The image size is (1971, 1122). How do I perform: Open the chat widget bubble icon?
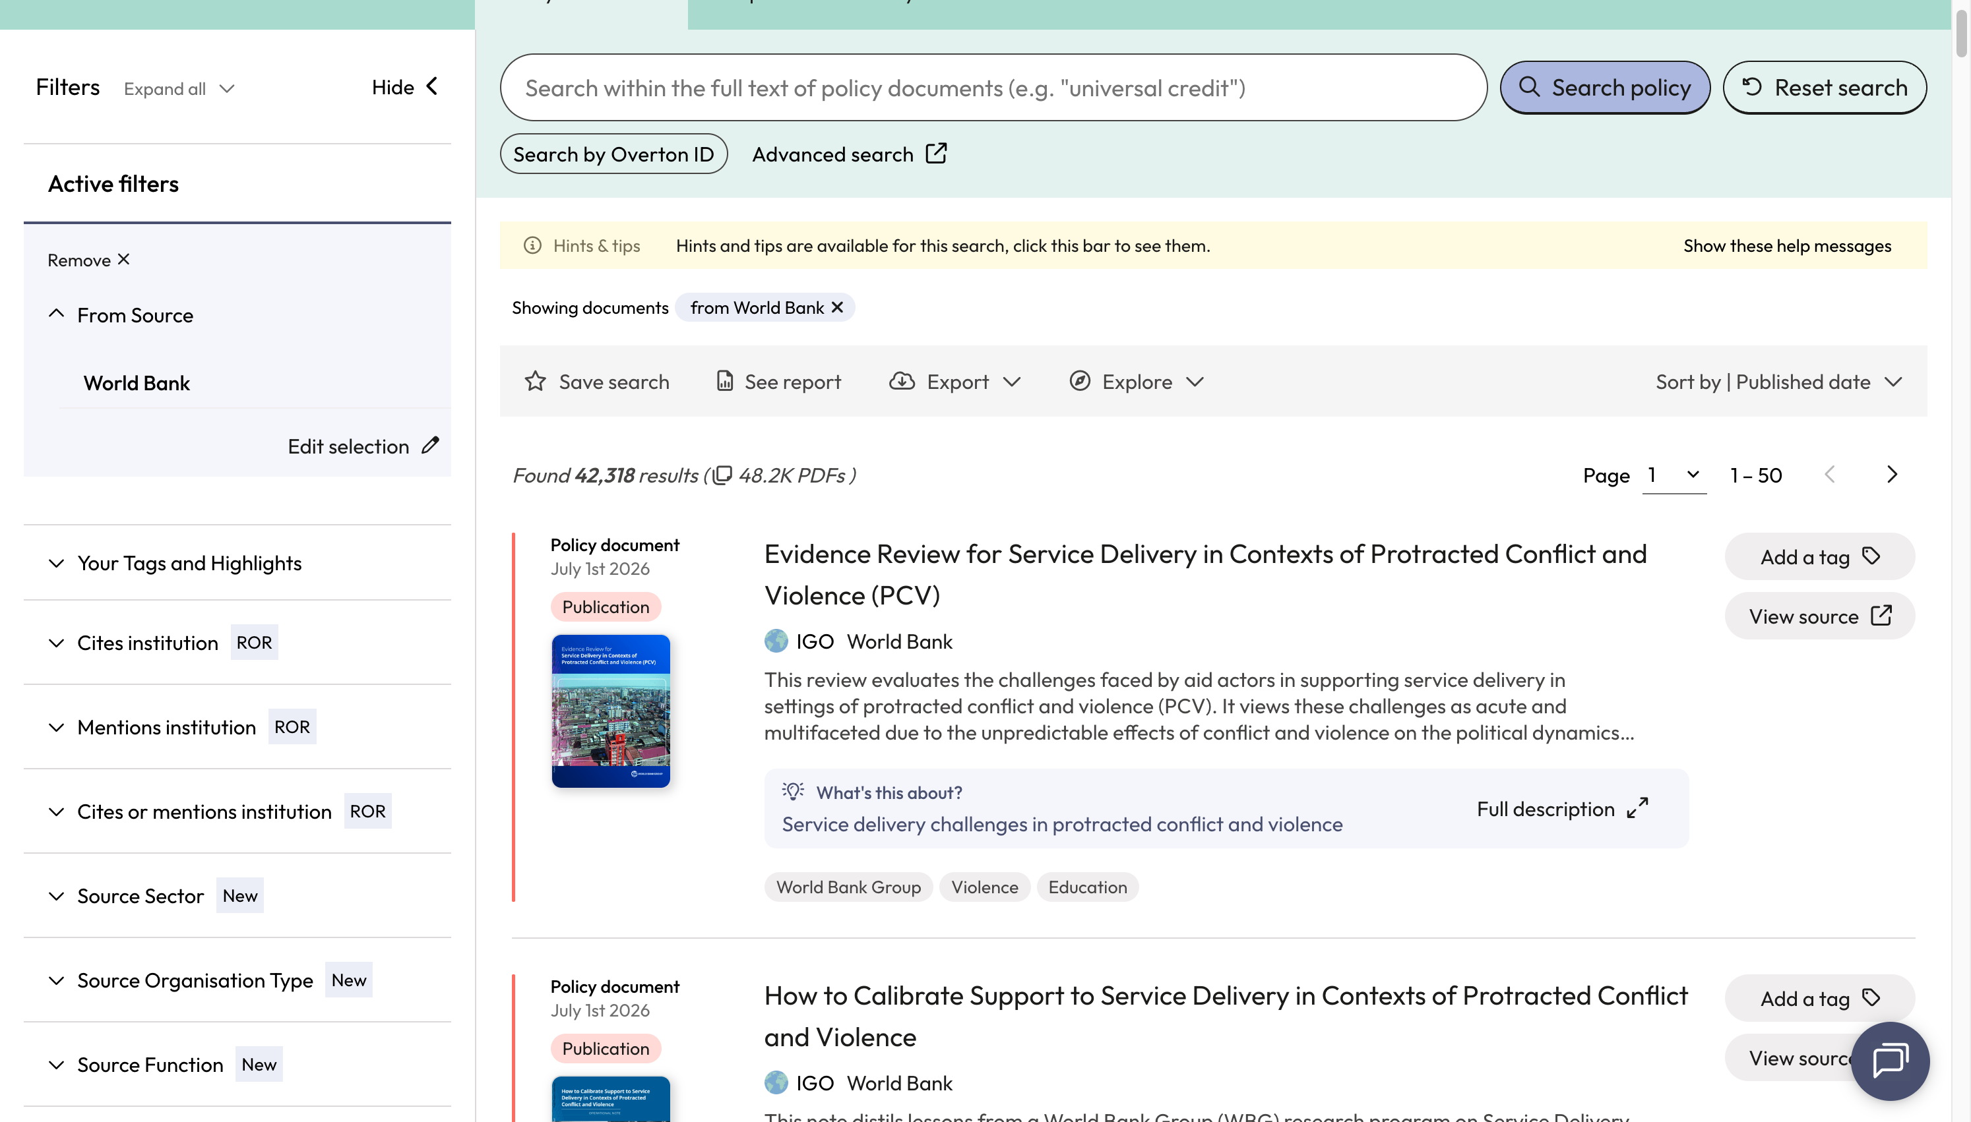pos(1890,1061)
